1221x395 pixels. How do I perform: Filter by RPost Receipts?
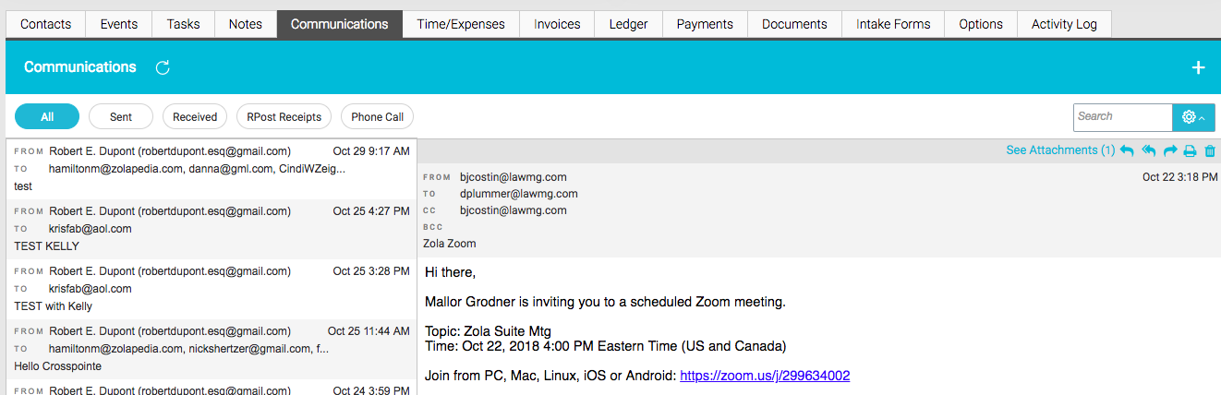pyautogui.click(x=284, y=117)
